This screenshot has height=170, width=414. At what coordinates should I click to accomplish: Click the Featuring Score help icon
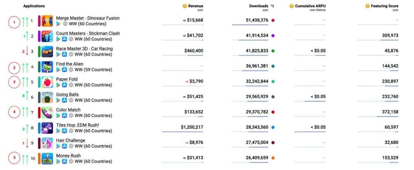(367, 6)
